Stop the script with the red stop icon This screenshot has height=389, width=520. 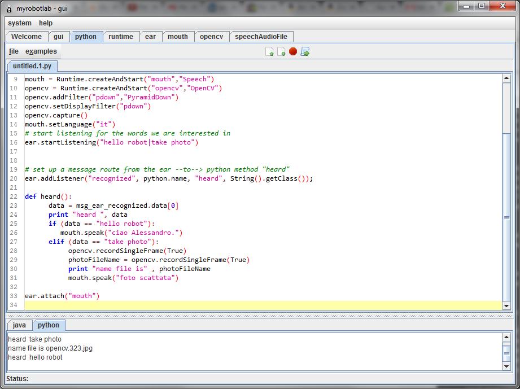[293, 51]
